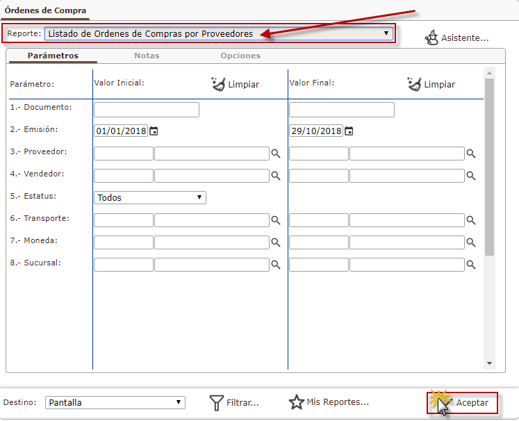Open calendar picker for initial Emisión date
The height and width of the screenshot is (421, 519).
tap(154, 131)
